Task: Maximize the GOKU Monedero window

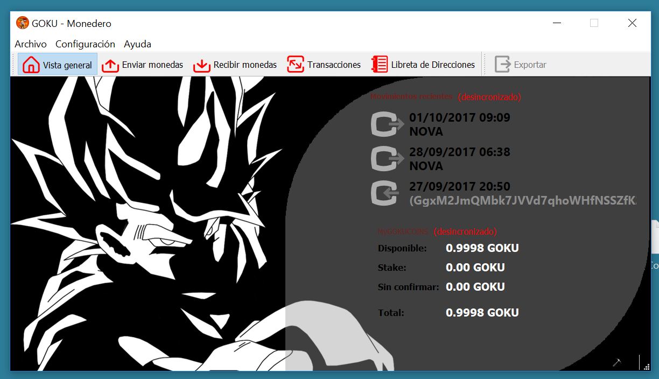Action: point(594,23)
